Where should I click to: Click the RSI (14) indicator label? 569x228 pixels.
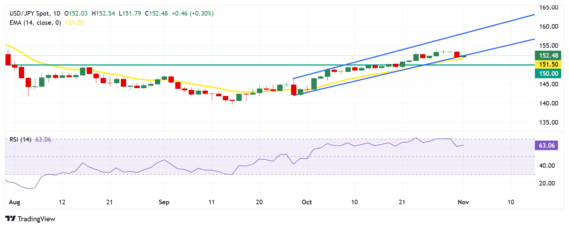(x=20, y=139)
